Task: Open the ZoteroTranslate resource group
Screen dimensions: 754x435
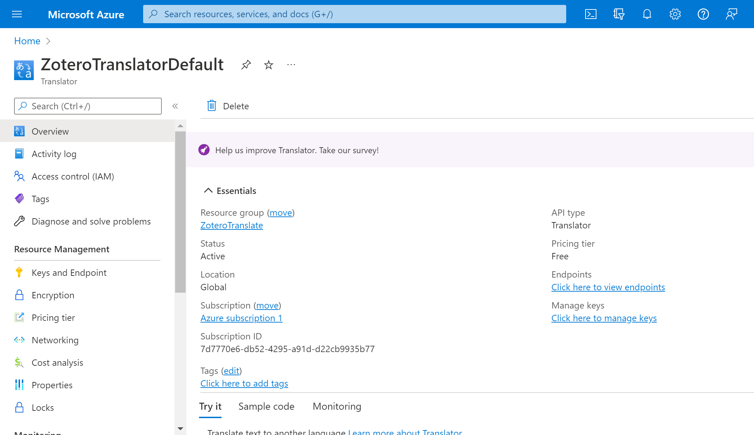Action: (231, 225)
